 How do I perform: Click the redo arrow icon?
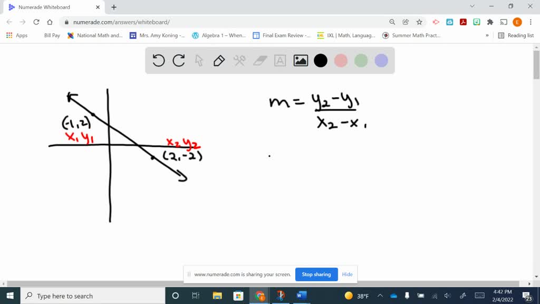point(178,61)
